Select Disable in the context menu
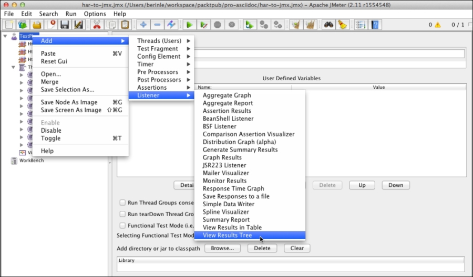Screen dimensions: 473x277 tap(80, 131)
